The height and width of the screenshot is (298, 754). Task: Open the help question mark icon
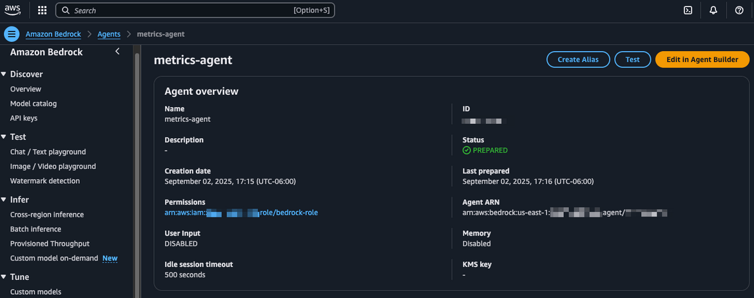click(740, 10)
